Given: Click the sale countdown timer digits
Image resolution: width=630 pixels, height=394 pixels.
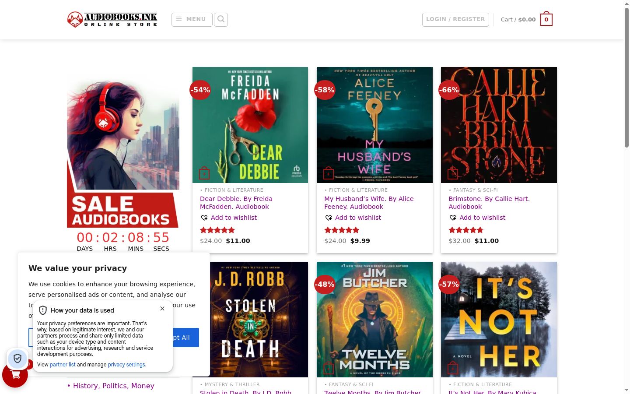Looking at the screenshot, I should click(x=123, y=237).
